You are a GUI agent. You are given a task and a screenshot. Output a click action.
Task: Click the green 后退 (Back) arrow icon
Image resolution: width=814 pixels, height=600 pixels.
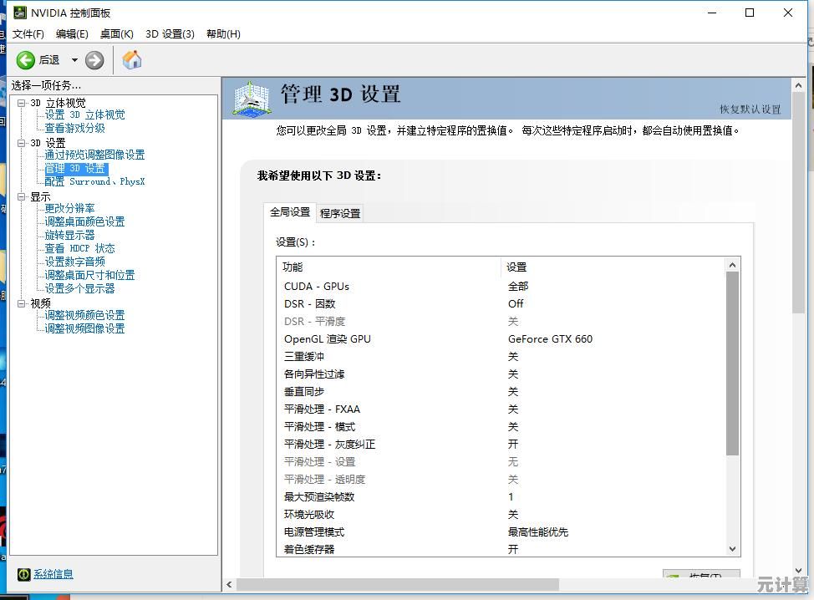click(25, 59)
